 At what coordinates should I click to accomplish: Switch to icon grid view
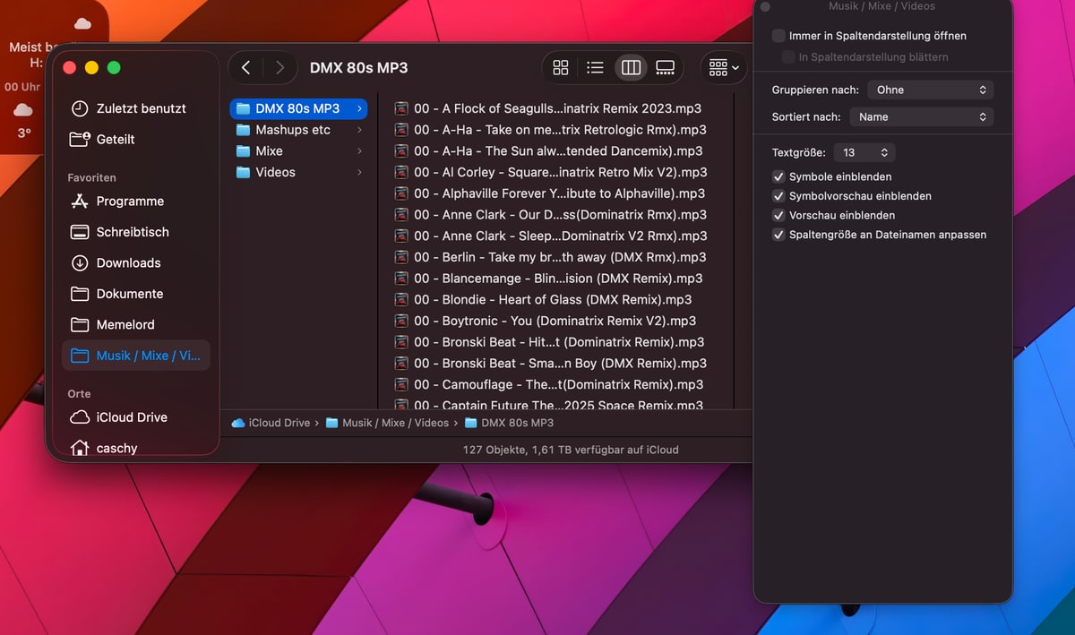[x=561, y=68]
